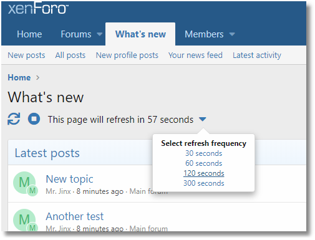Viewport: 315px width, 240px height.
Task: Open the Another test thread
Action: 75,216
